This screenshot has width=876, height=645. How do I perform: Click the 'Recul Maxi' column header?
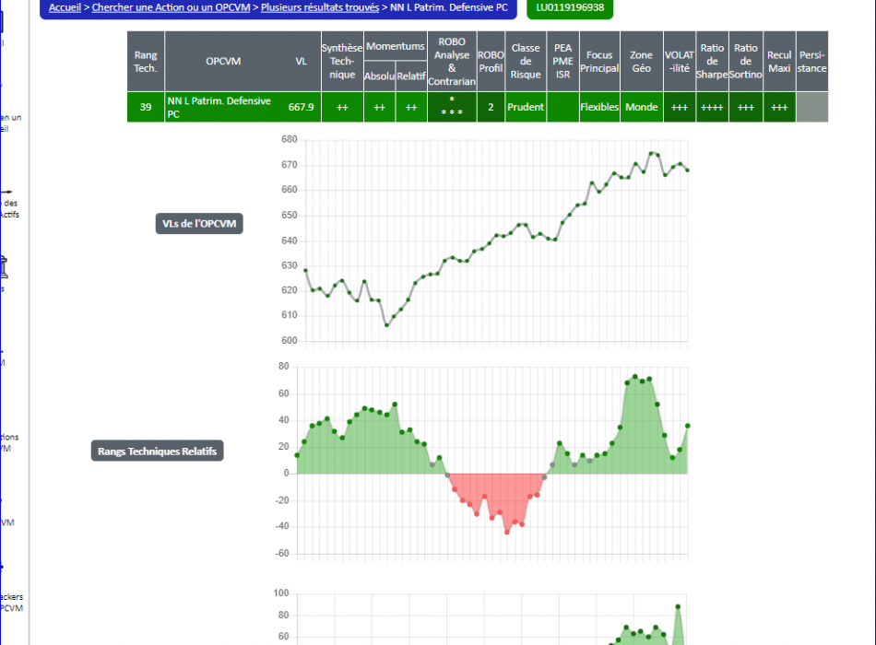tap(779, 62)
